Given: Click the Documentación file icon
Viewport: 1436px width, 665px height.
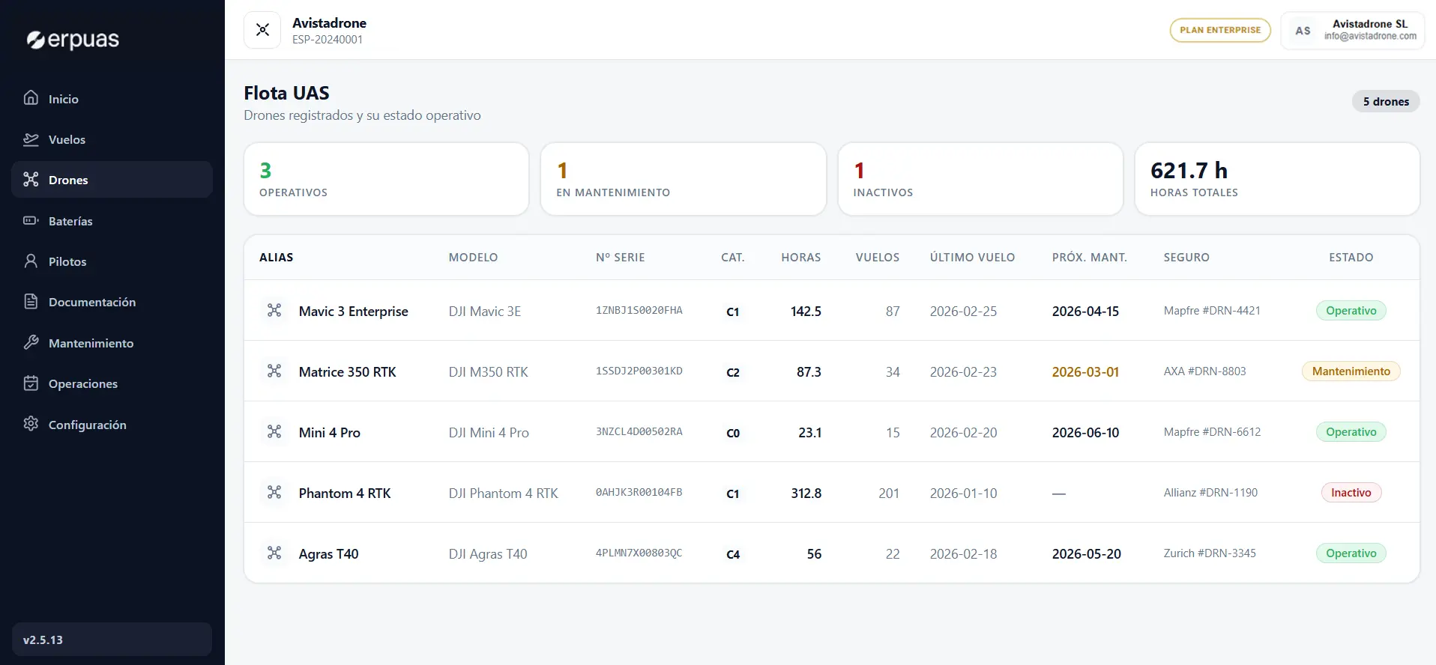Looking at the screenshot, I should 31,302.
